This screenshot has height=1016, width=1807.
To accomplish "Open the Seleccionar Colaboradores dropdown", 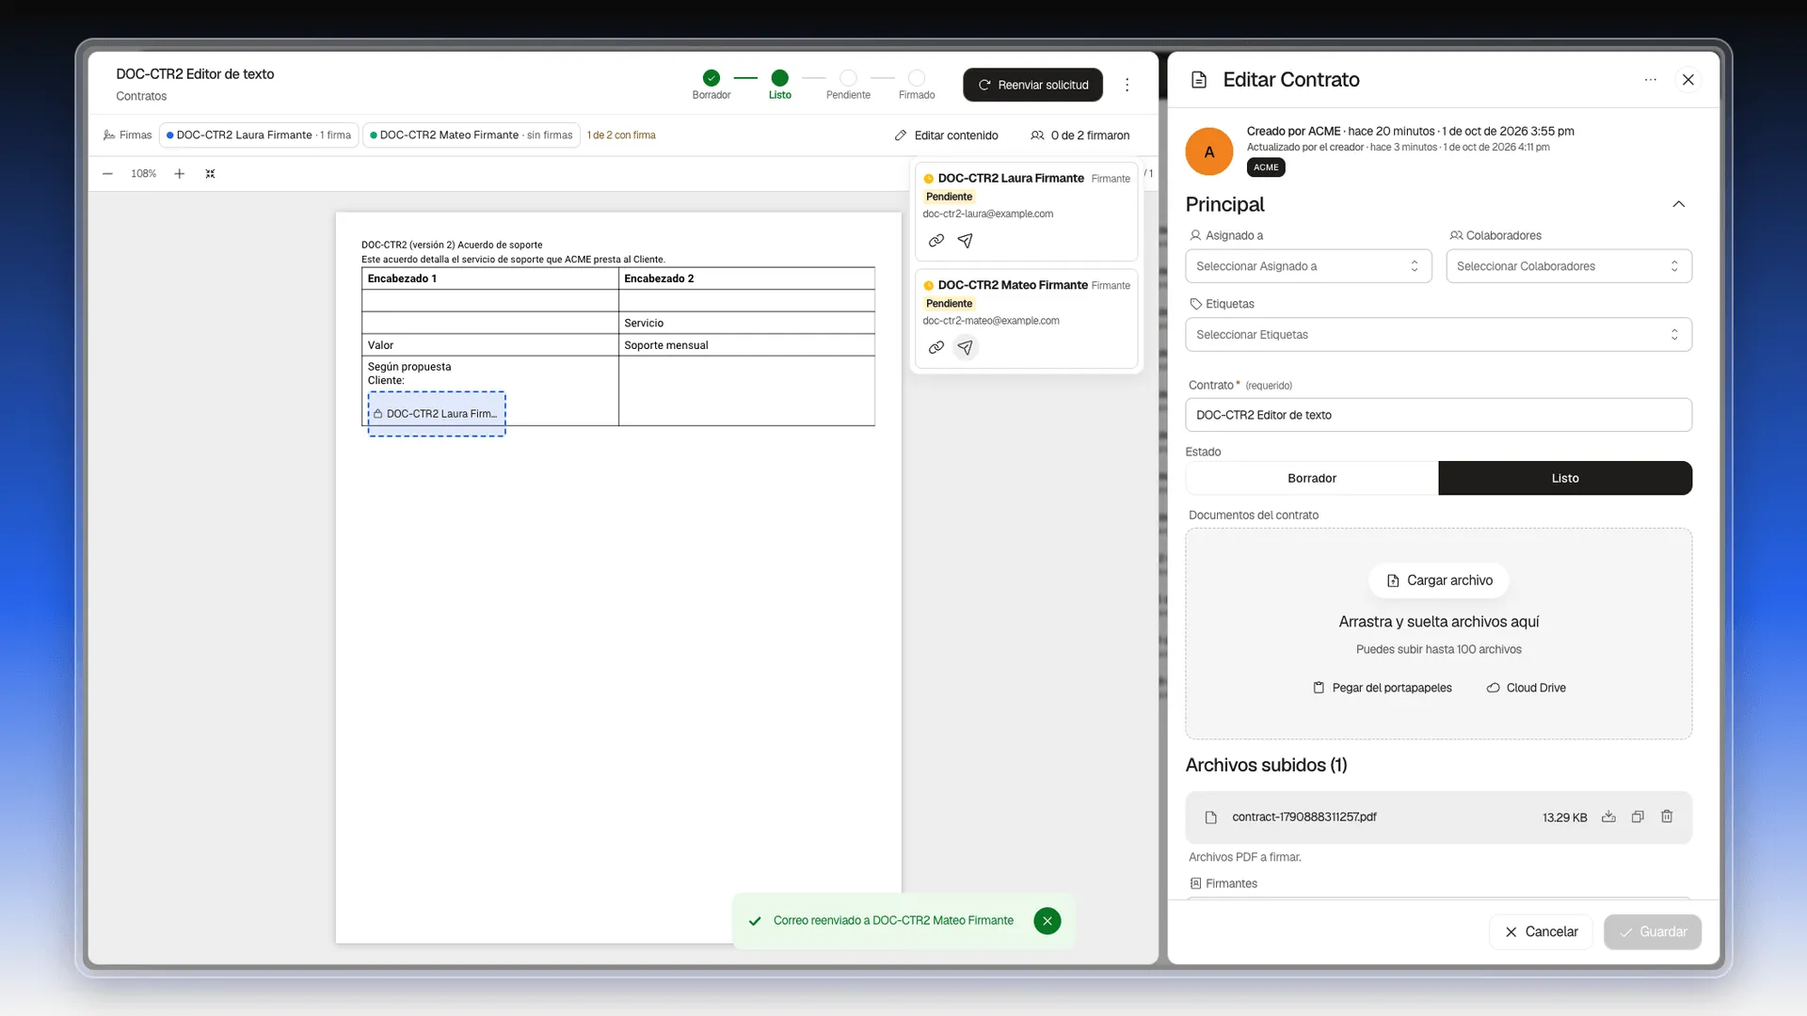I will pos(1569,266).
